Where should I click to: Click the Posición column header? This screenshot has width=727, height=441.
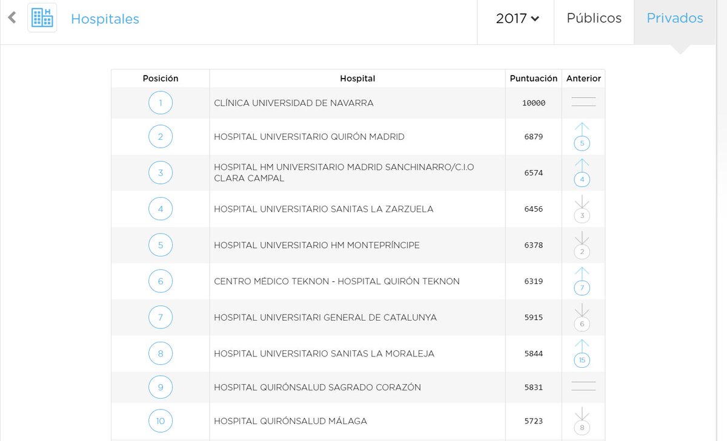pyautogui.click(x=161, y=78)
